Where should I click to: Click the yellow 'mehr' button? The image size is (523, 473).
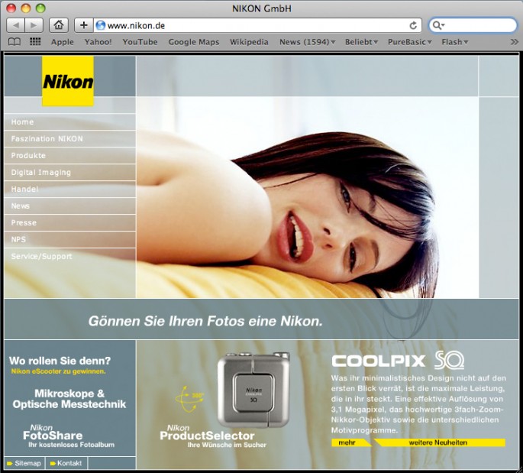(351, 442)
